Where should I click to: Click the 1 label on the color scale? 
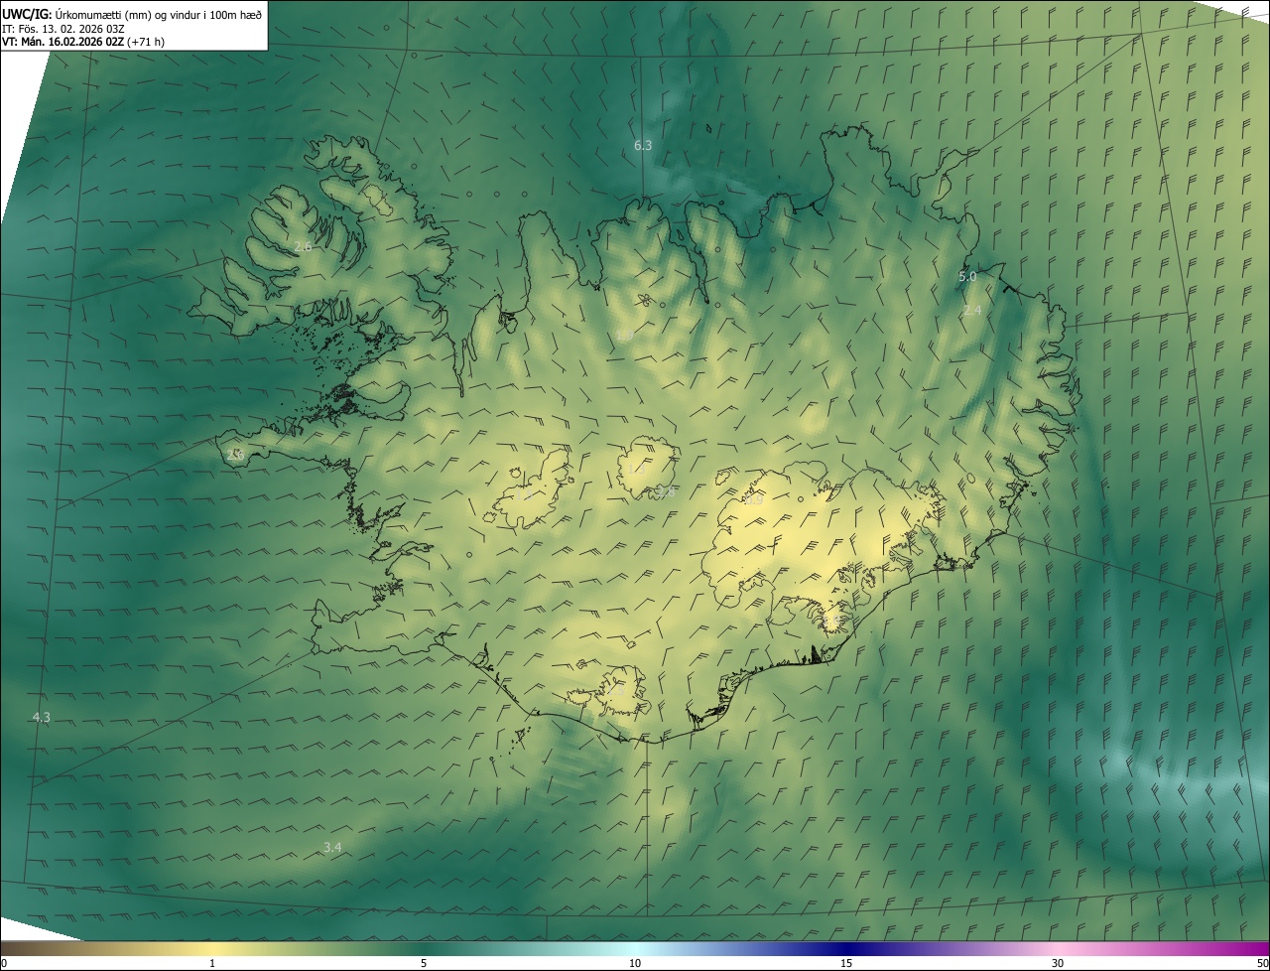click(212, 963)
